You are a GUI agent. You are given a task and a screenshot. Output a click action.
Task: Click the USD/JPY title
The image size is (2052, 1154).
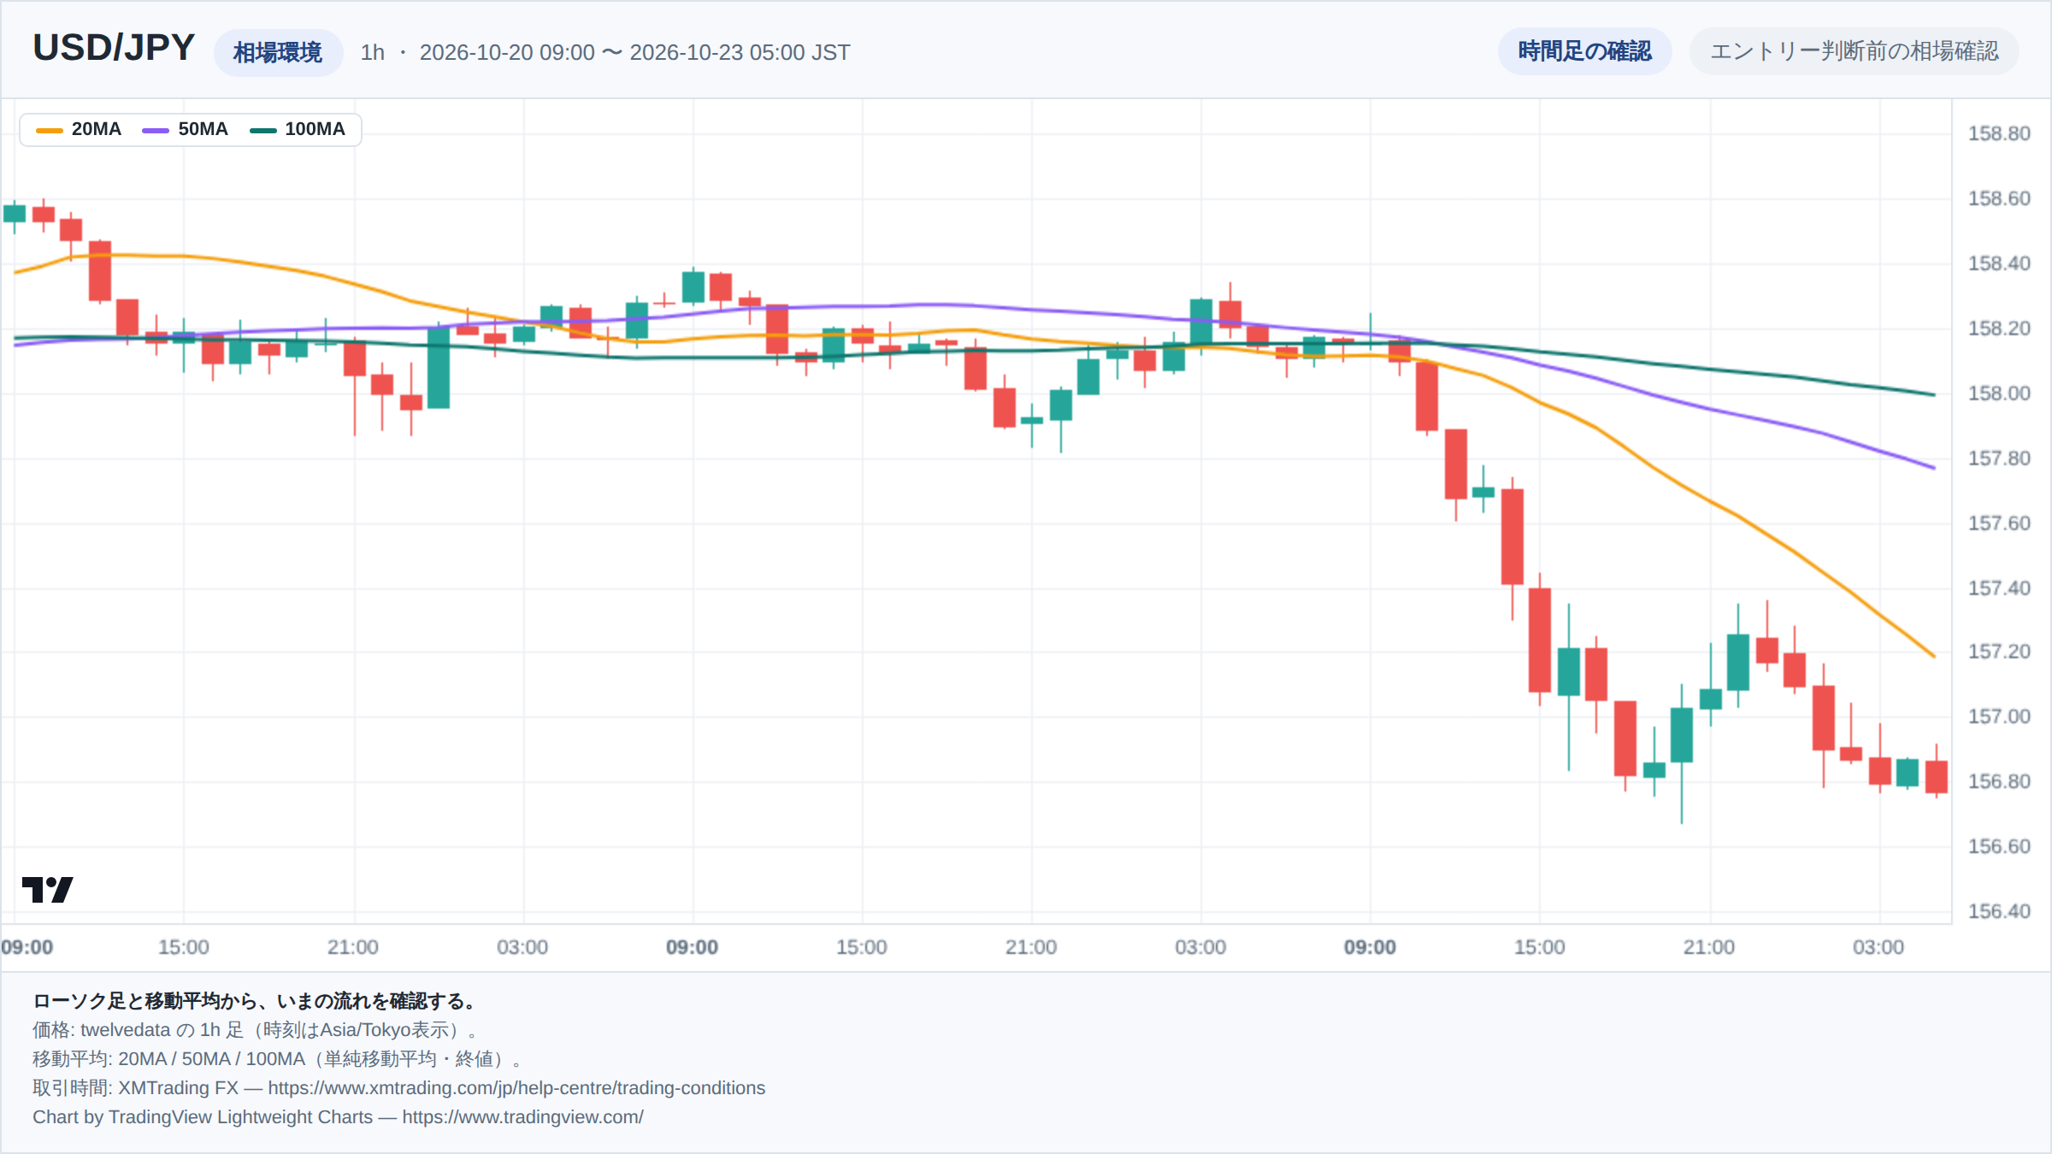[x=114, y=48]
